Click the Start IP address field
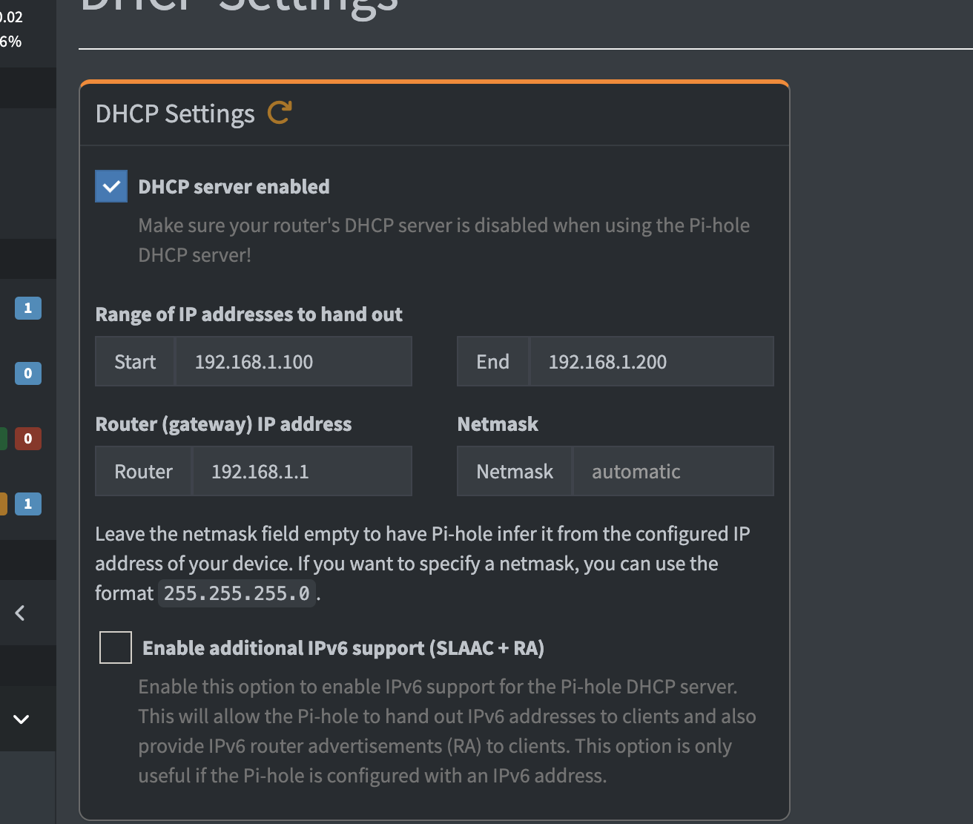973x824 pixels. coord(293,361)
